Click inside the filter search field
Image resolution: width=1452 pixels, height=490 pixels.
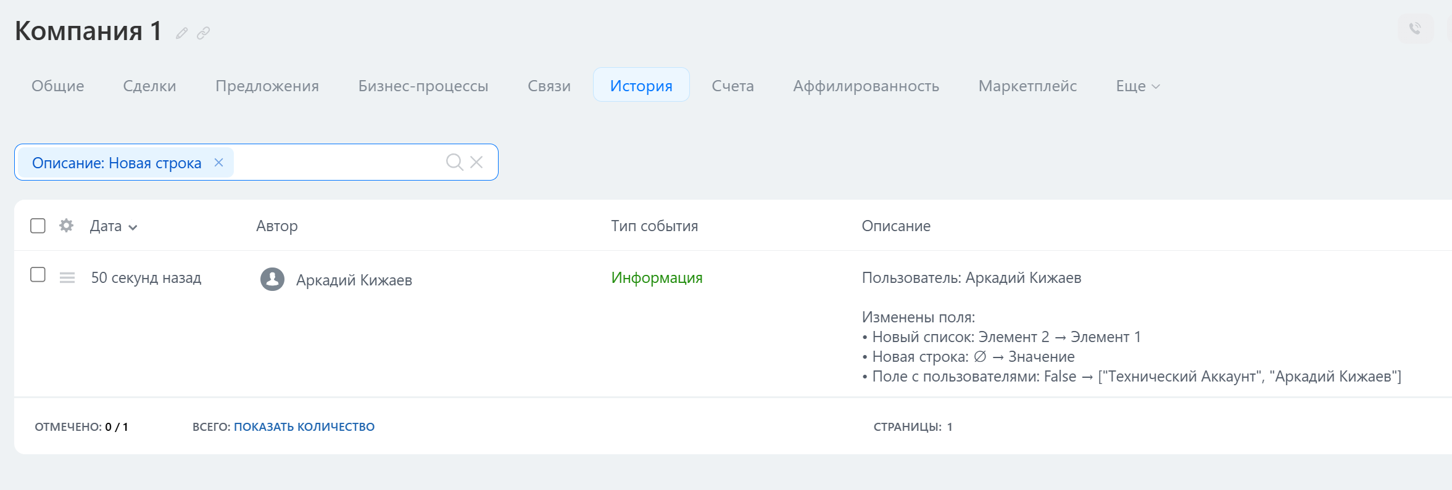click(336, 163)
